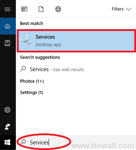Open the Home tab in sidebar
Image resolution: width=136 pixels, height=150 pixels.
(8, 26)
